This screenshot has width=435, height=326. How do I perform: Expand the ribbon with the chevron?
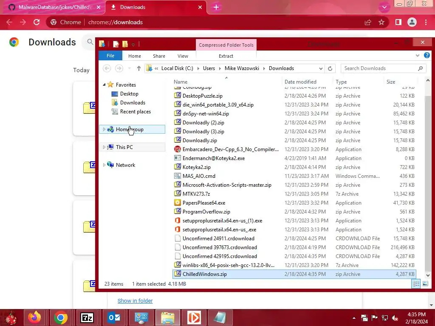pyautogui.click(x=418, y=56)
